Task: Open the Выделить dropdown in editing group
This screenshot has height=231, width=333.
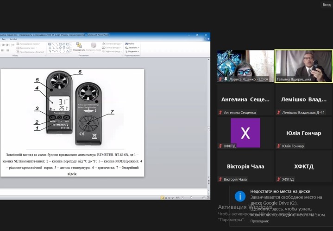Action: coord(139,51)
